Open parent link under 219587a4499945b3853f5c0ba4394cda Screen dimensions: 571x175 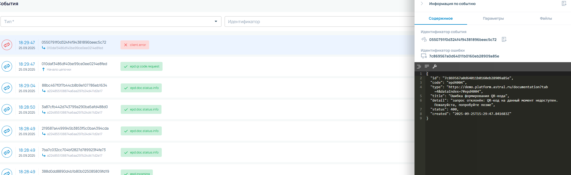click(x=75, y=134)
